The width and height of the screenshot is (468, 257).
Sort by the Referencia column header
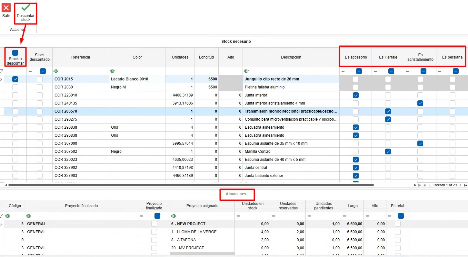pyautogui.click(x=81, y=57)
